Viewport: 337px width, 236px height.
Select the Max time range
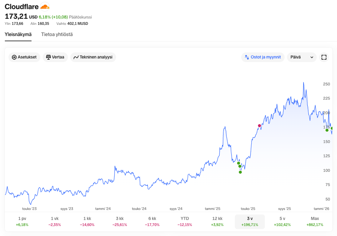(x=315, y=221)
